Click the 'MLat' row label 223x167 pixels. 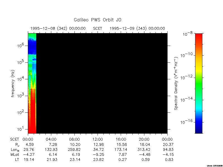pyautogui.click(x=15, y=154)
